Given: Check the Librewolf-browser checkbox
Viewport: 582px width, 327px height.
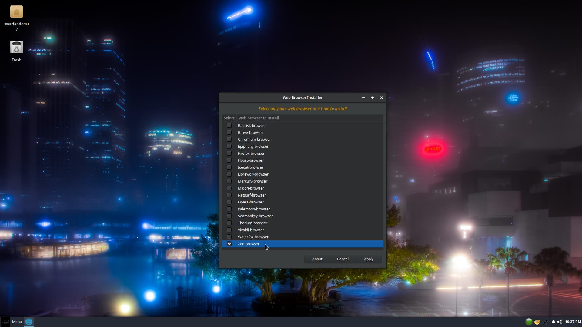Looking at the screenshot, I should (229, 174).
